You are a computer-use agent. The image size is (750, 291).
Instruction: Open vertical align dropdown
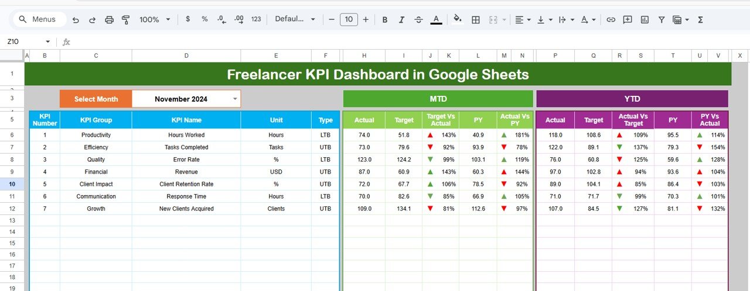[x=544, y=19]
